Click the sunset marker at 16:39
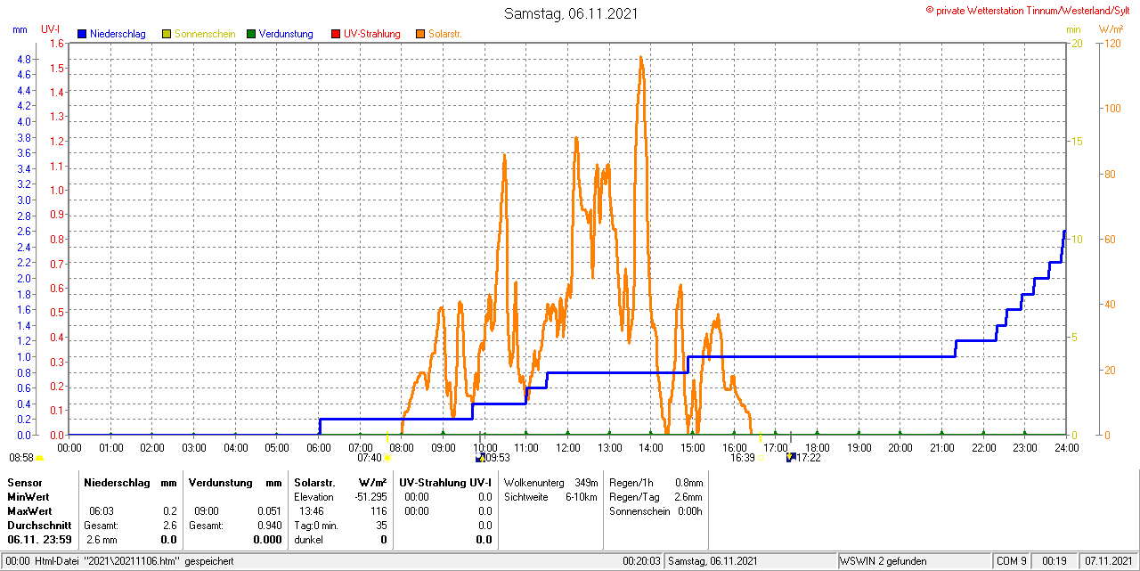 (x=761, y=458)
